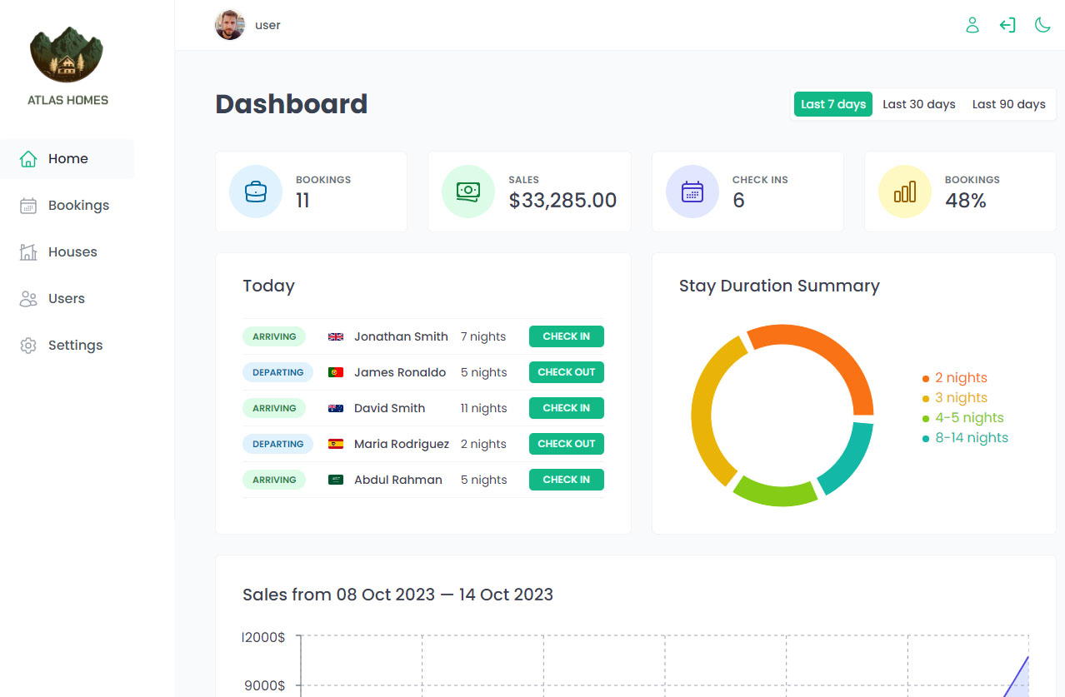Click the Sales from 08 Oct 2023 heading
The image size is (1065, 697).
click(x=398, y=595)
